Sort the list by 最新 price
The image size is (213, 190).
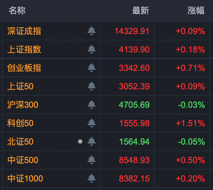click(x=141, y=11)
